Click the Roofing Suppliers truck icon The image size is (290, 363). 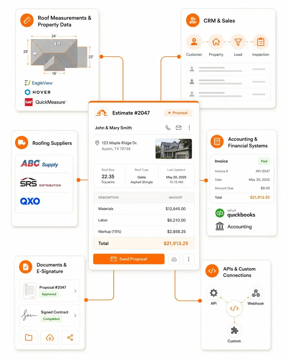(22, 143)
